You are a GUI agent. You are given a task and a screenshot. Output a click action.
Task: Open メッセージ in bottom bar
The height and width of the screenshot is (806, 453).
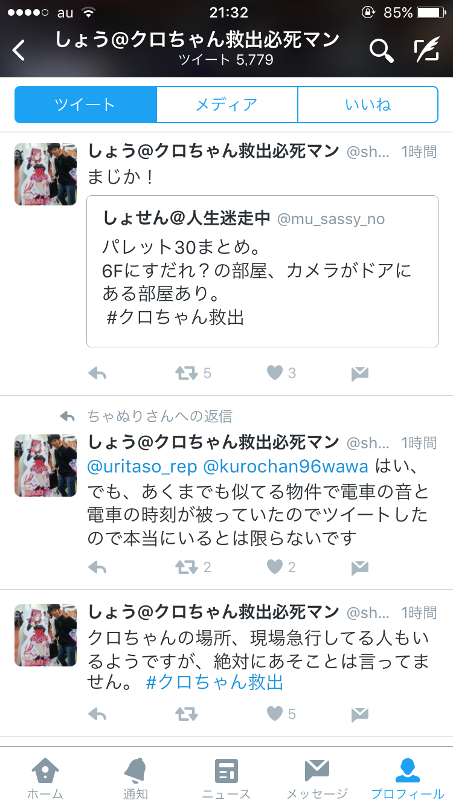click(317, 778)
